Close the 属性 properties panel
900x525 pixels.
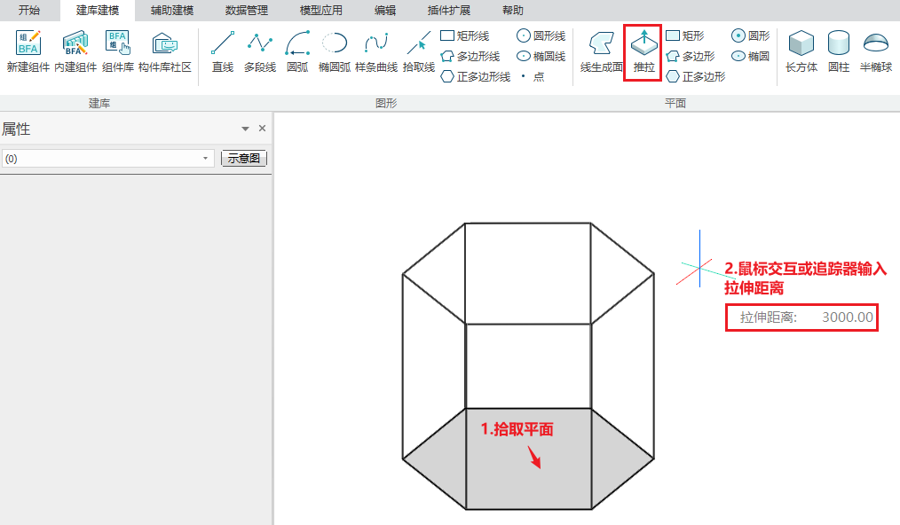point(262,129)
